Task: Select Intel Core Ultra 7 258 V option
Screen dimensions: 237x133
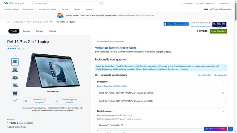Action: (161, 101)
